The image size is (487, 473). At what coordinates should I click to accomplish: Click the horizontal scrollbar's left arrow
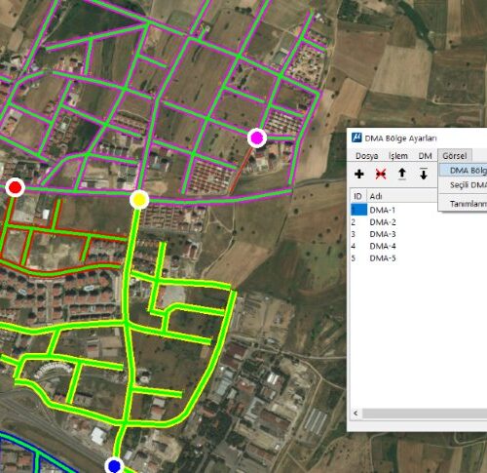[356, 414]
